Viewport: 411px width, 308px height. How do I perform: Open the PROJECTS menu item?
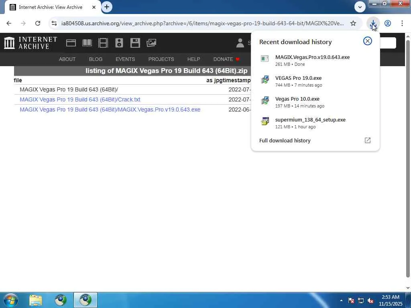click(161, 59)
